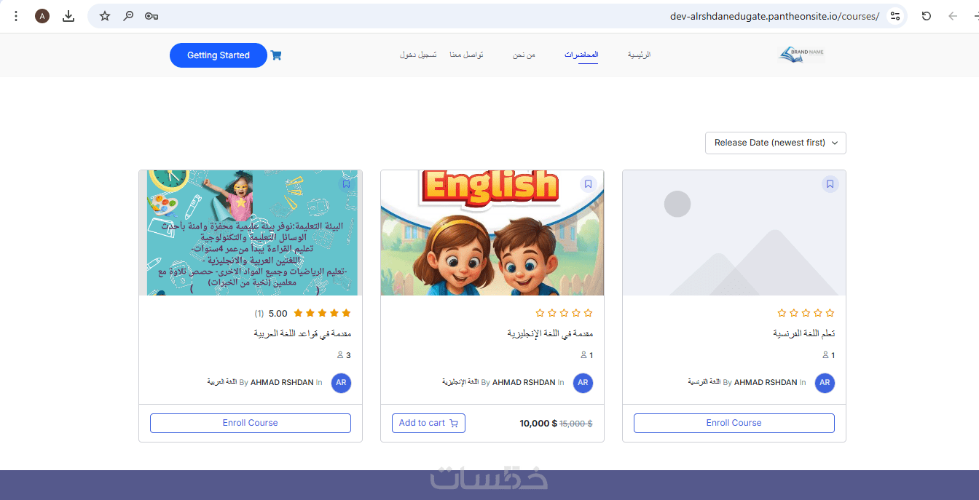Open the browser profile avatar A
Screen dimensions: 979x500
point(42,16)
